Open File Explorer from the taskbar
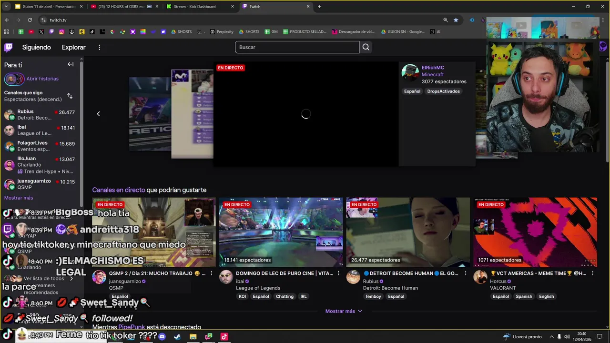Image resolution: width=610 pixels, height=343 pixels. coord(193,337)
